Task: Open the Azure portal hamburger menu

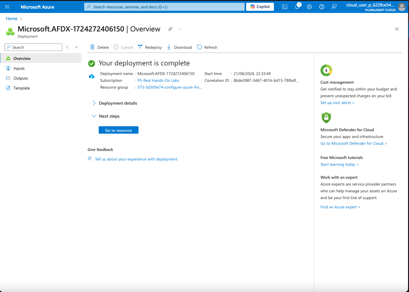Action: [7, 7]
